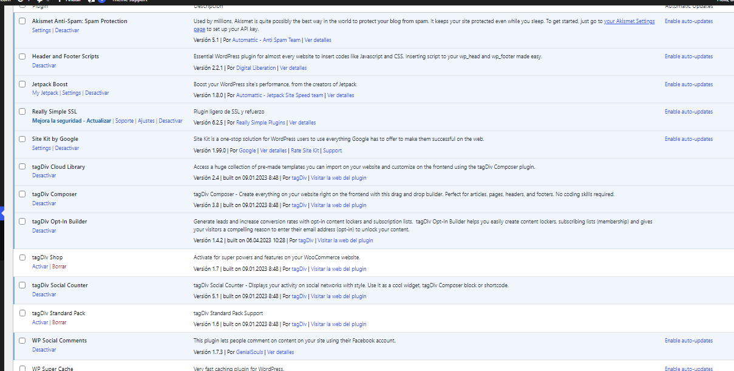Screen dimensions: 734x371
Task: Click the 'tagDiv Composer' plugin name
Action: tap(55, 194)
